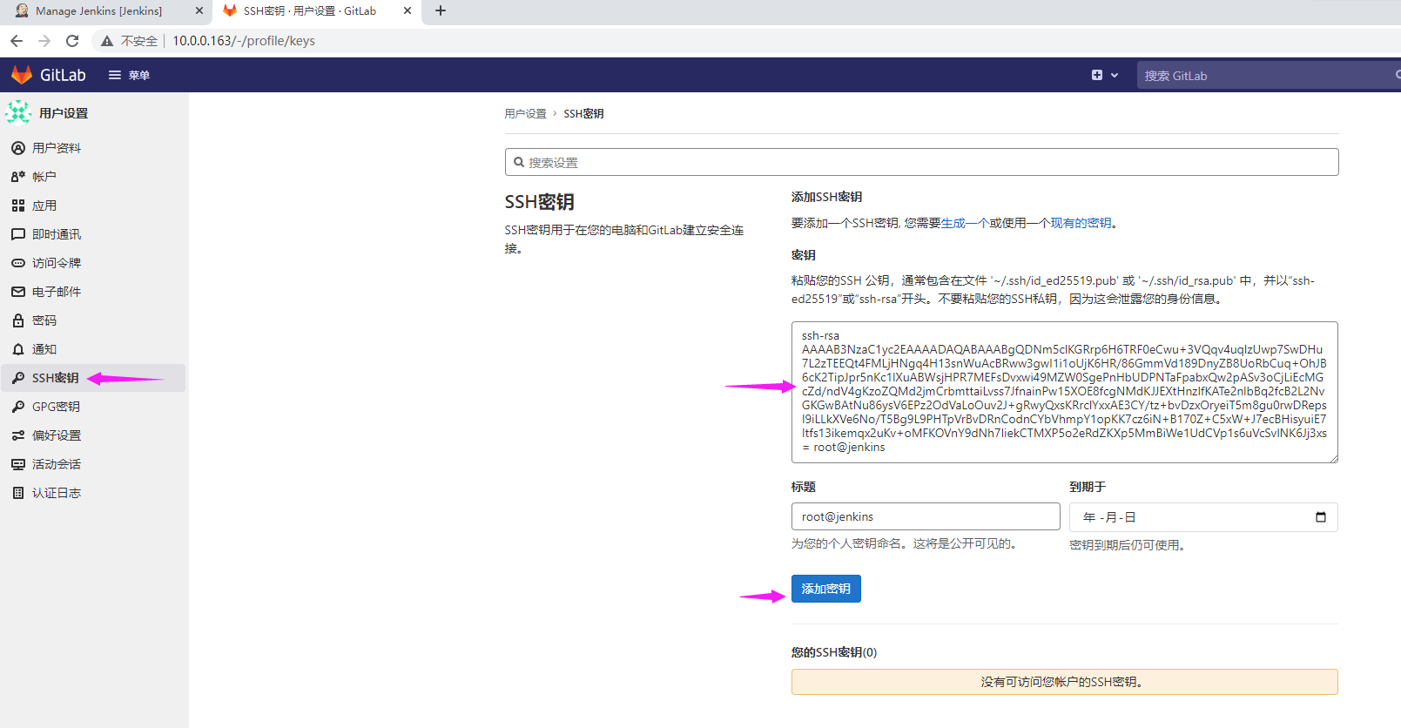1401x728 pixels.
Task: Navigate to 认证日志 in sidebar
Action: pyautogui.click(x=93, y=493)
